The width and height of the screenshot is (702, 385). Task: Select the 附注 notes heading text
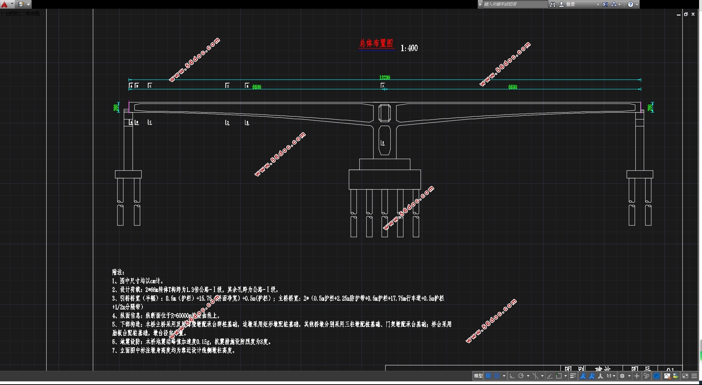118,272
